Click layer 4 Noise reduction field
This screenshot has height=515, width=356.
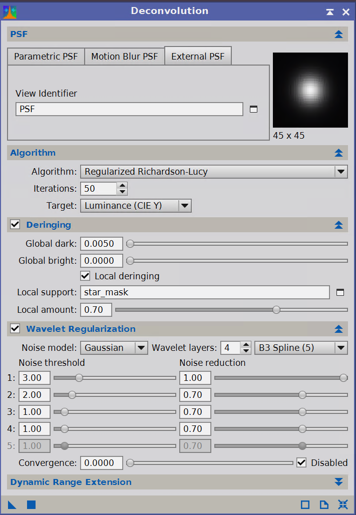(x=195, y=429)
